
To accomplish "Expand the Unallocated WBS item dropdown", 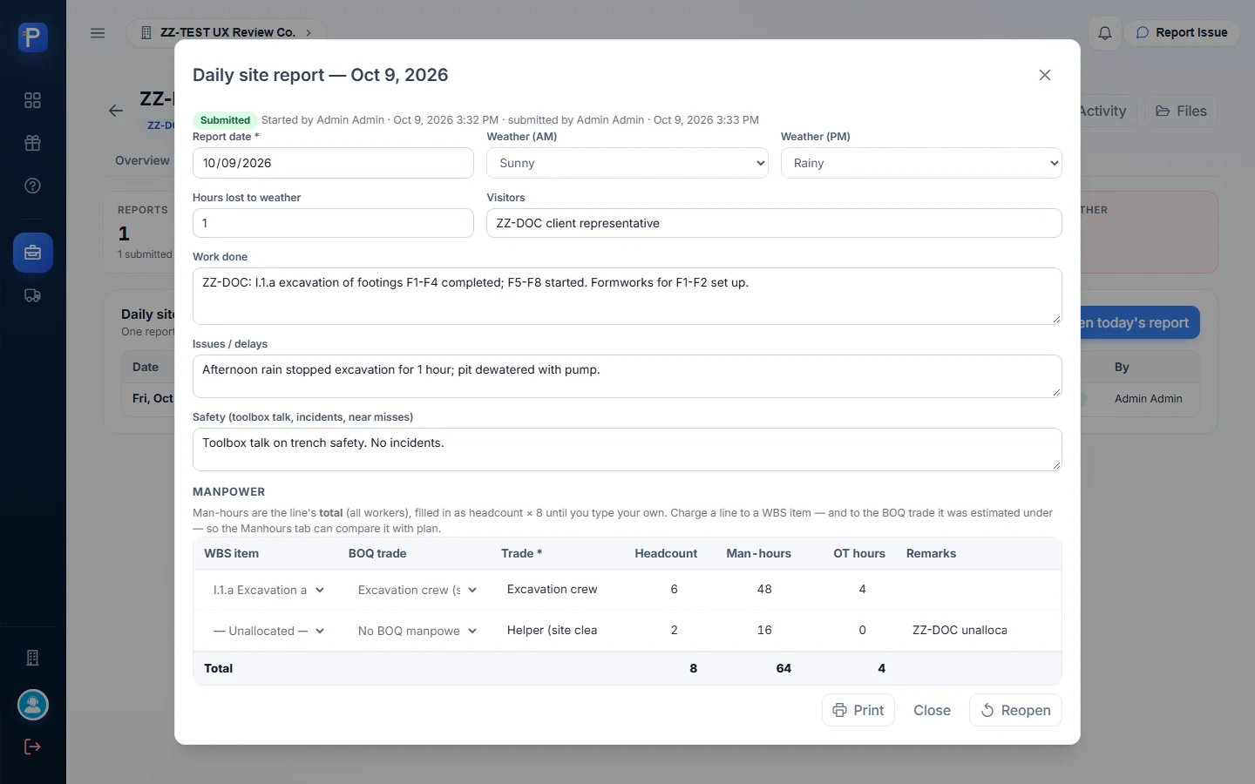I will pyautogui.click(x=269, y=631).
